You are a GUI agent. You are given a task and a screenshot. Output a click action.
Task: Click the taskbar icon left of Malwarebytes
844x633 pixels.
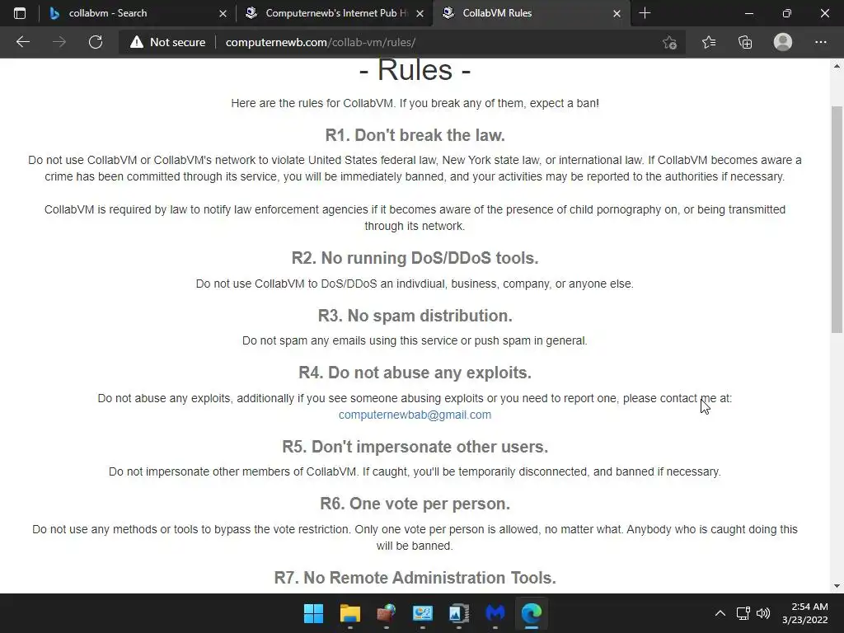pyautogui.click(x=458, y=613)
